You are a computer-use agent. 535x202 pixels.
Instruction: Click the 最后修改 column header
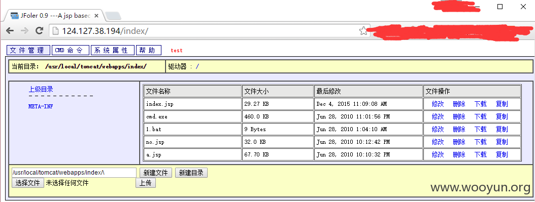[369, 91]
